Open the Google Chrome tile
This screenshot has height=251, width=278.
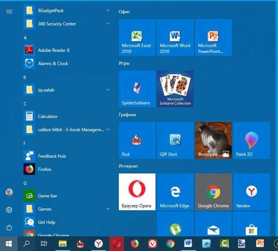pos(213,192)
